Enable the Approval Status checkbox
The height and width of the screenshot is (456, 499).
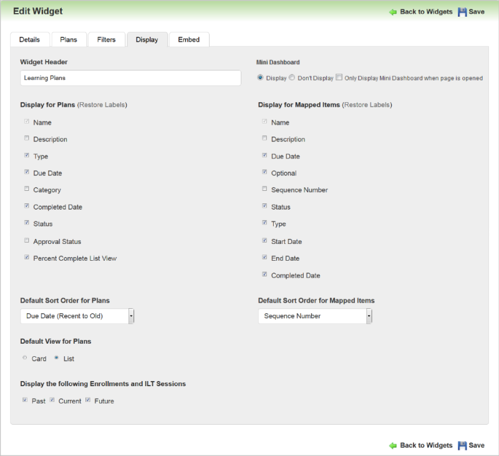pos(27,240)
